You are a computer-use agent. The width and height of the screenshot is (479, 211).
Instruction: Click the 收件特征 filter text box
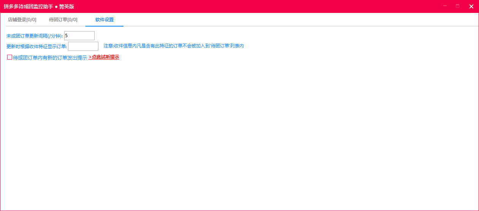coord(83,46)
